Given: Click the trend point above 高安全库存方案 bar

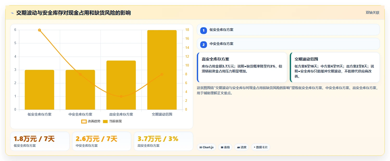Looking at the screenshot, I should point(121,96).
